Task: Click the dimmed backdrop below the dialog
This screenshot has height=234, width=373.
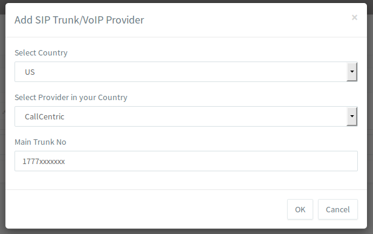Action: [x=186, y=232]
